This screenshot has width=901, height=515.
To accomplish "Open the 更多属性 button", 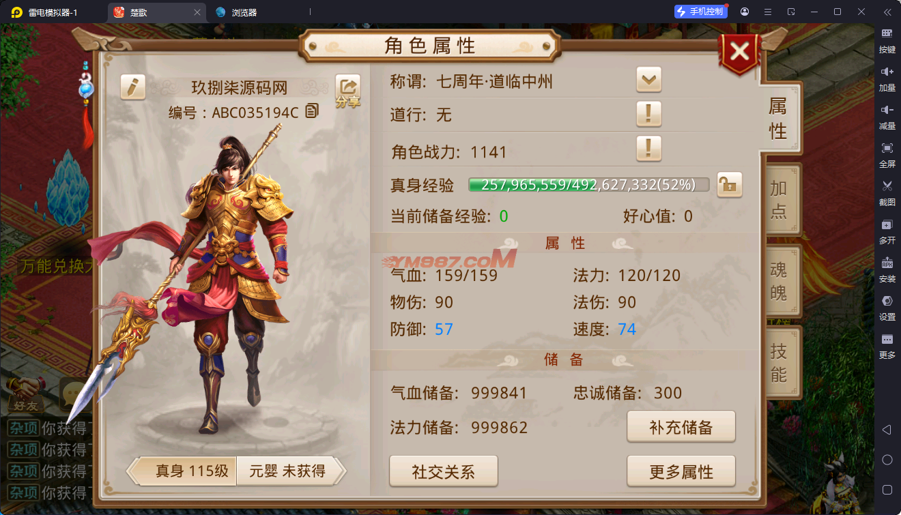I will [x=681, y=471].
